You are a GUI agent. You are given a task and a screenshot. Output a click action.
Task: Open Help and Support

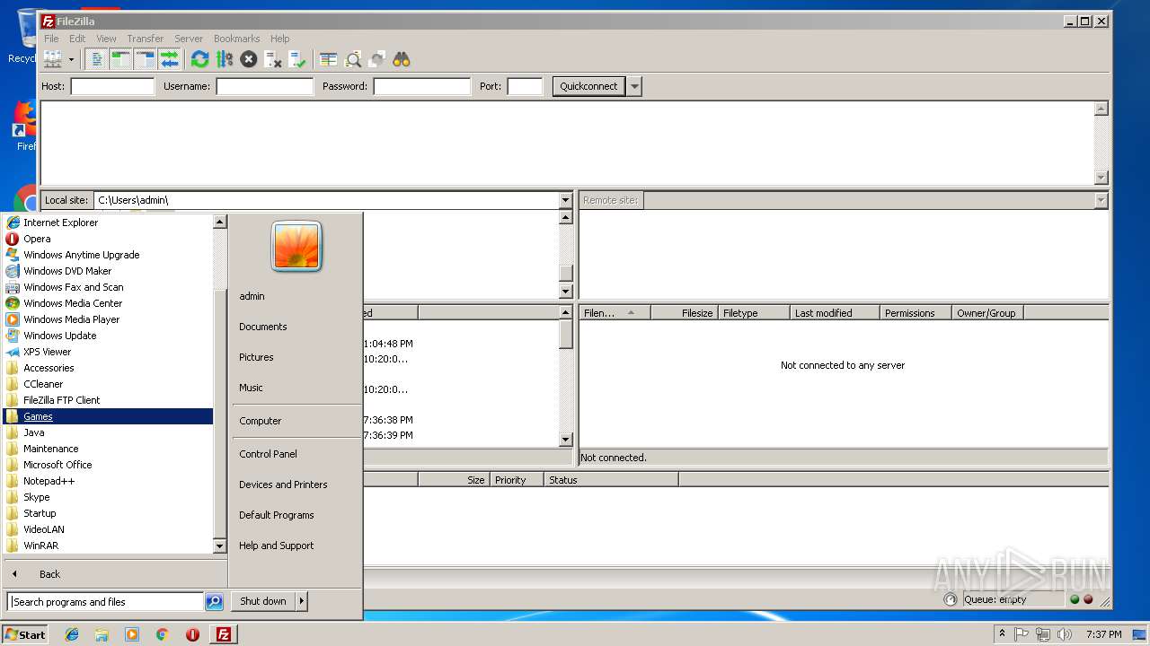click(x=296, y=546)
